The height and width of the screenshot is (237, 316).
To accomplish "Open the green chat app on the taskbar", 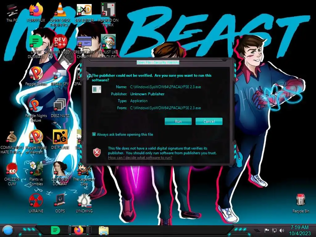I will (55, 230).
